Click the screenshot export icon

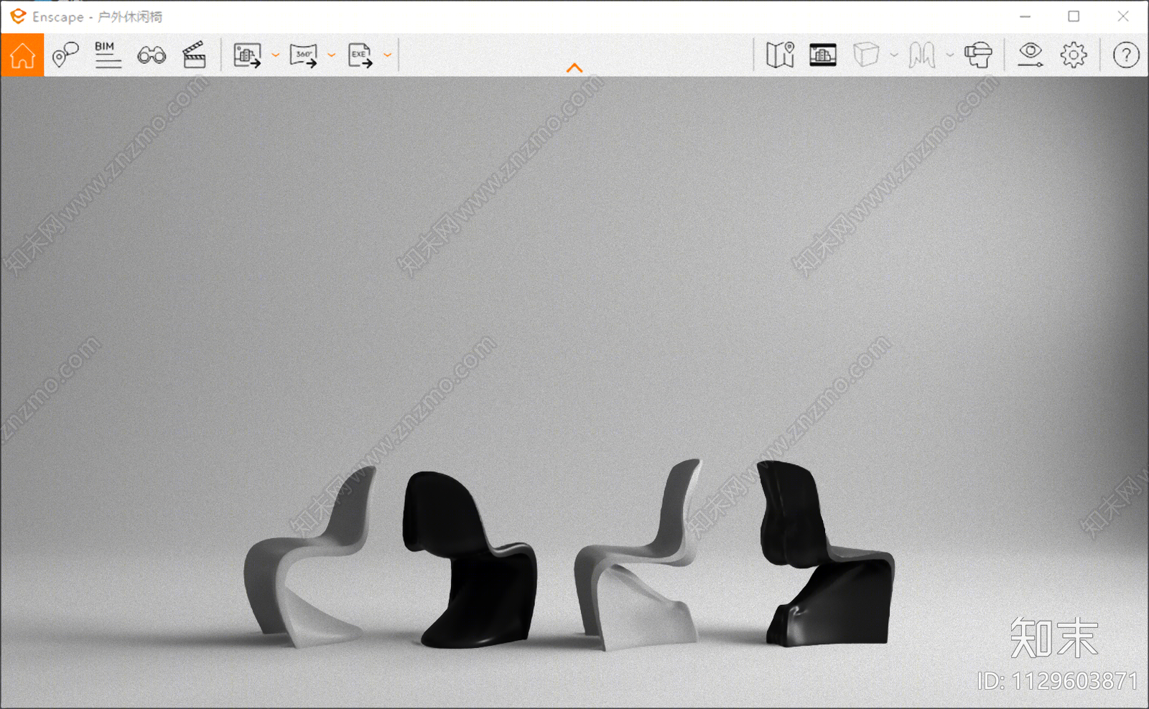coord(247,55)
